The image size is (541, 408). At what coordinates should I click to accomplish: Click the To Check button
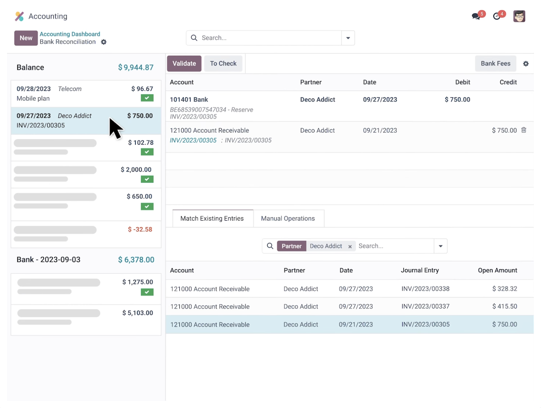coord(223,63)
